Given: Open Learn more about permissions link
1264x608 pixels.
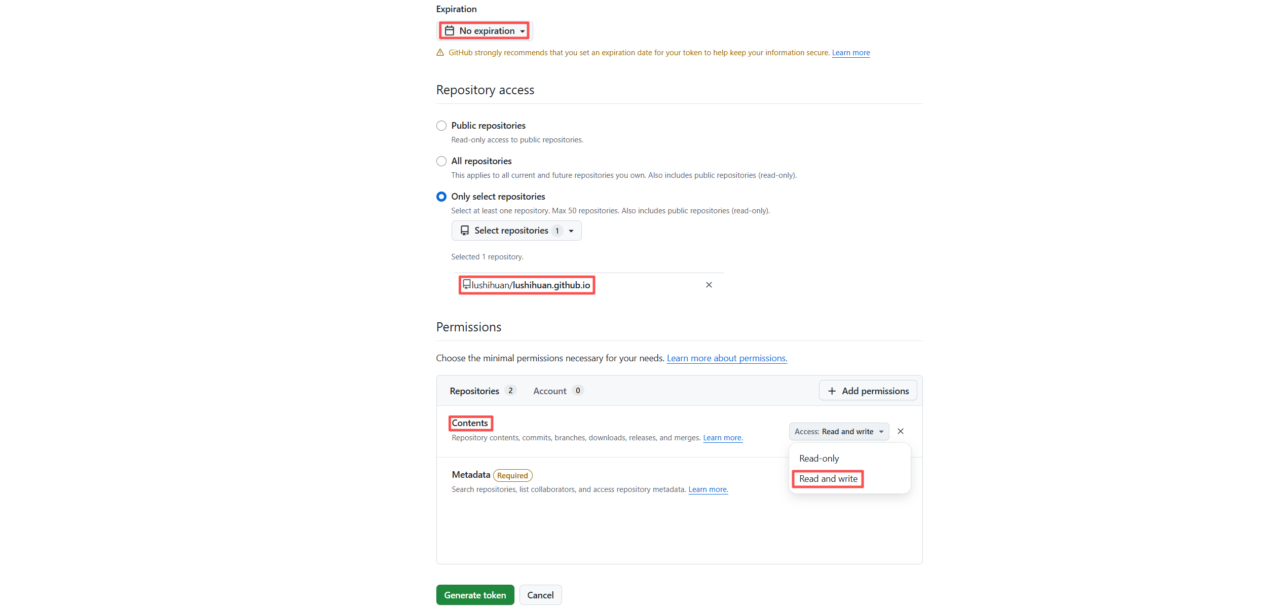Looking at the screenshot, I should tap(726, 358).
